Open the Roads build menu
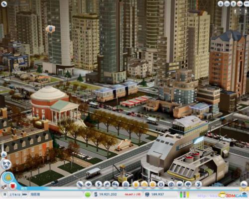This screenshot has height=199, width=249. tap(80, 184)
